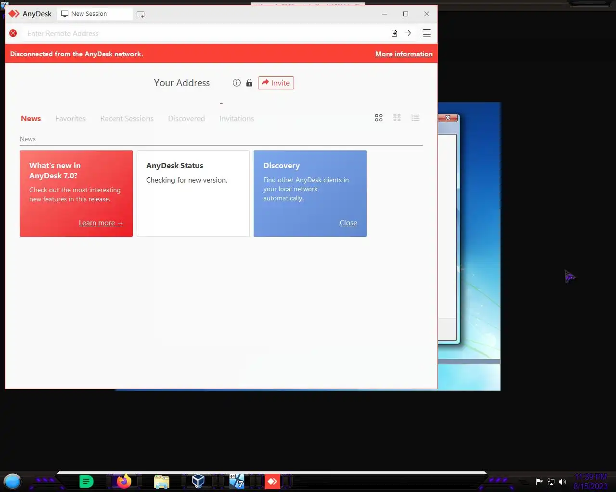Switch to the Favorites tab
The height and width of the screenshot is (492, 616).
click(70, 118)
